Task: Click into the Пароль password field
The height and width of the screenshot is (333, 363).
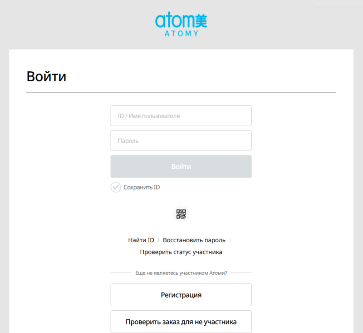Action: coord(181,141)
